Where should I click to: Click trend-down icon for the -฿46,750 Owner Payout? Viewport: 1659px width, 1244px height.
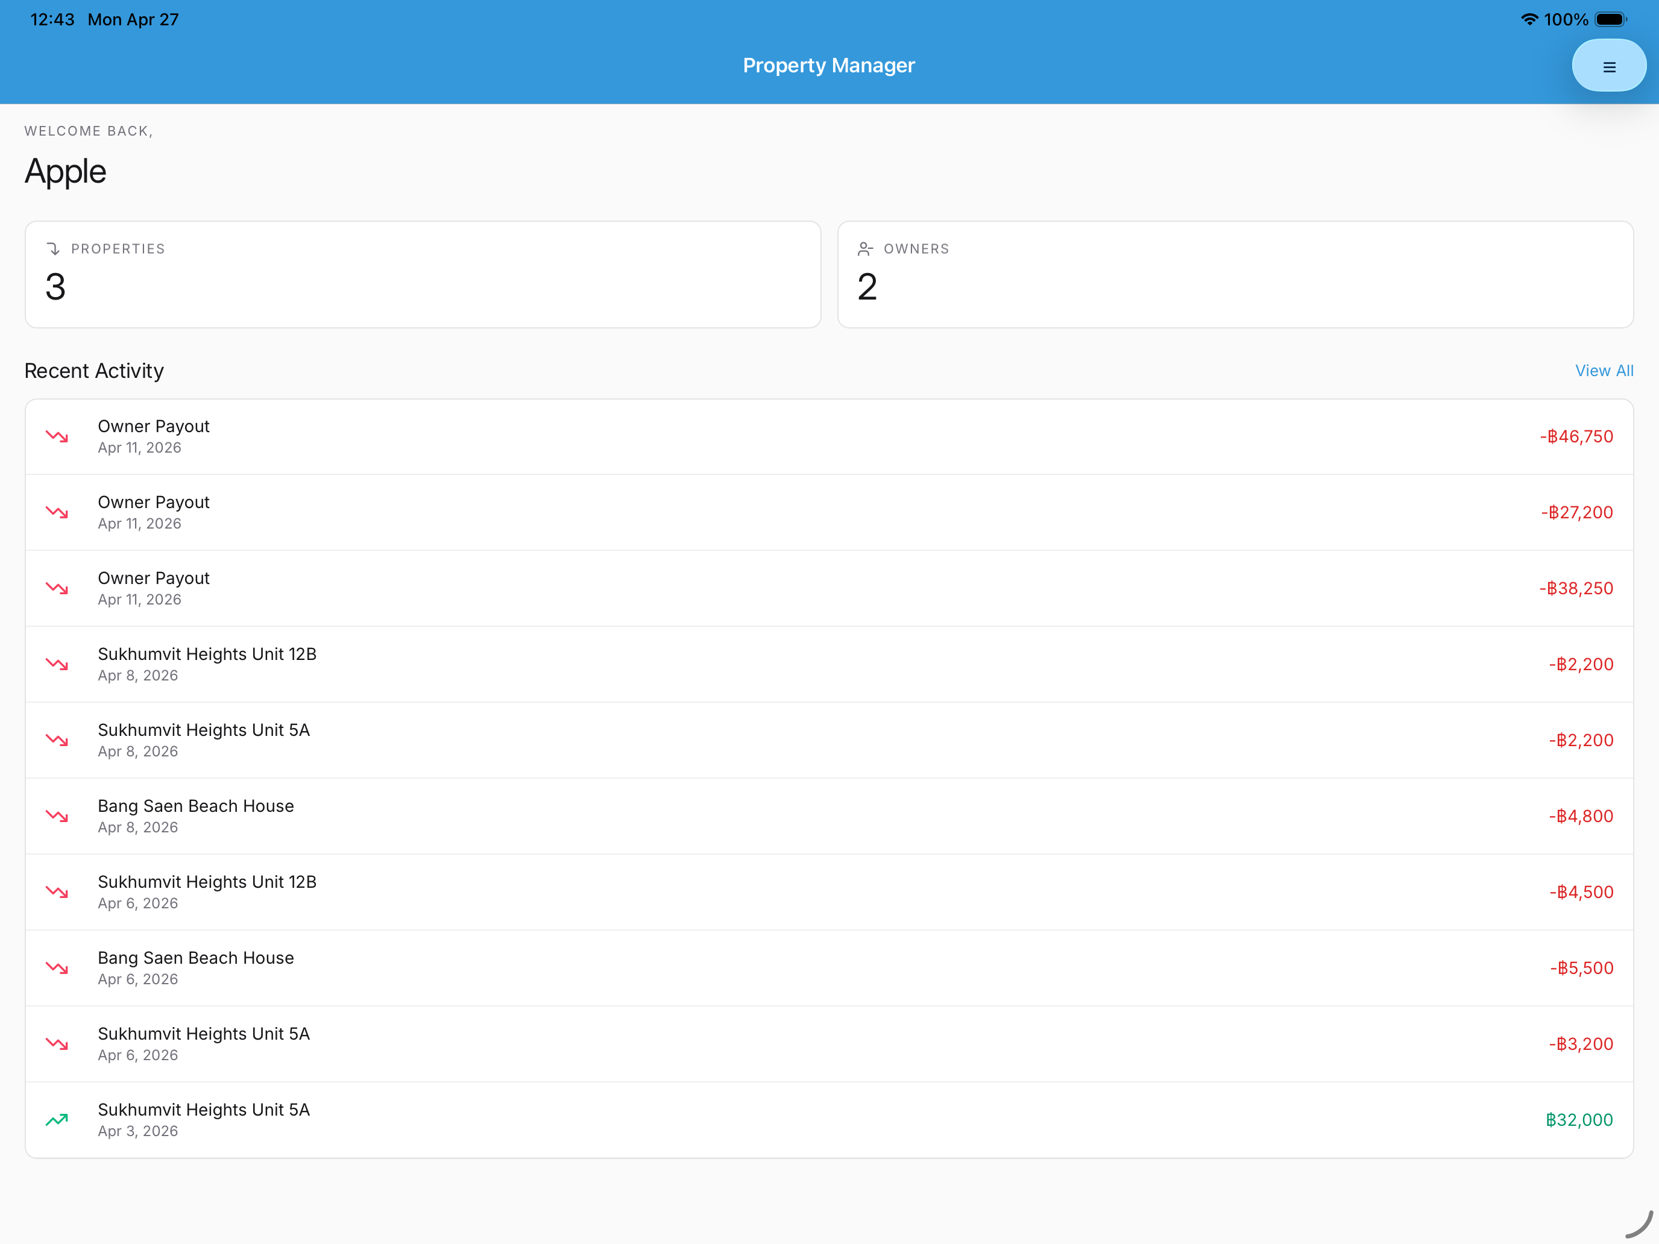coord(57,436)
